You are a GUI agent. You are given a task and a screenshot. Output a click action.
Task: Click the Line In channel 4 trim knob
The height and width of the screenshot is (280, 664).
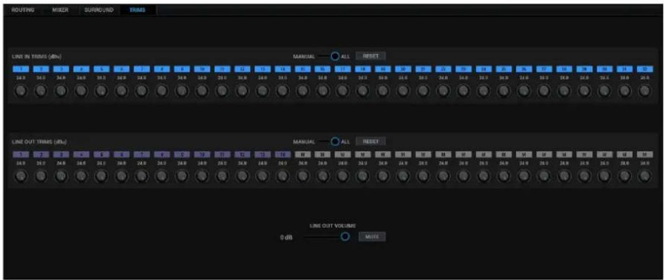click(81, 91)
